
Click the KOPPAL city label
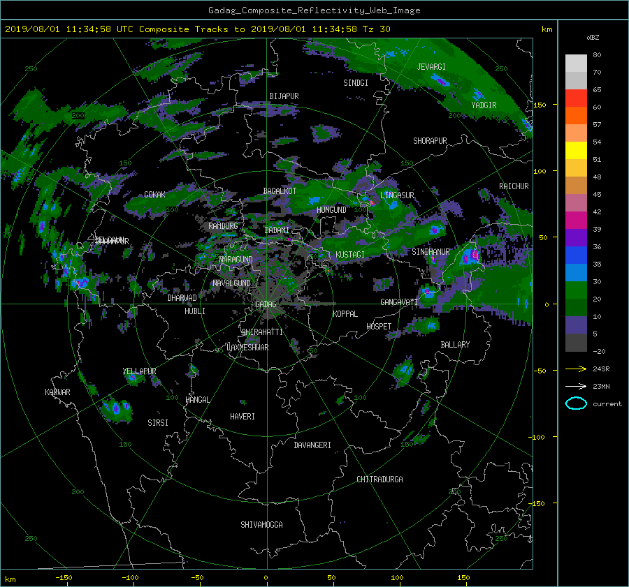(x=345, y=314)
